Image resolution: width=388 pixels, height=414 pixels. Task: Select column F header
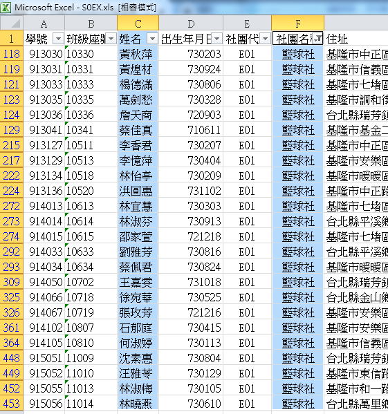coord(297,23)
